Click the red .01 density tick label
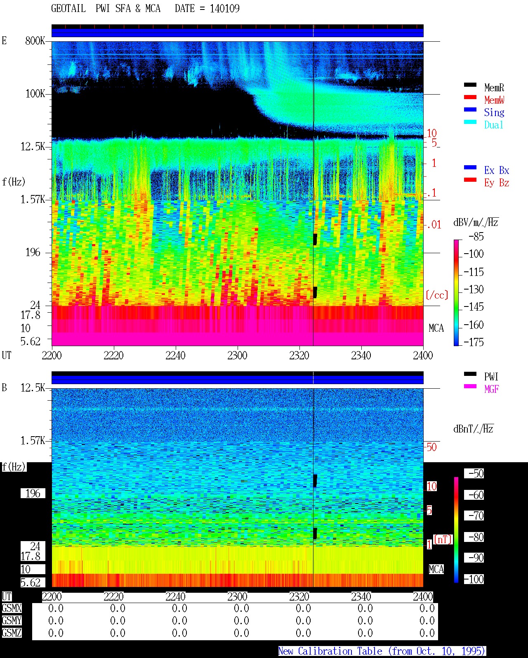The width and height of the screenshot is (528, 658). pos(434,225)
